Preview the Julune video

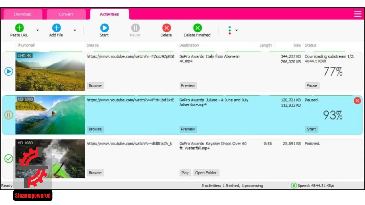pyautogui.click(x=188, y=129)
